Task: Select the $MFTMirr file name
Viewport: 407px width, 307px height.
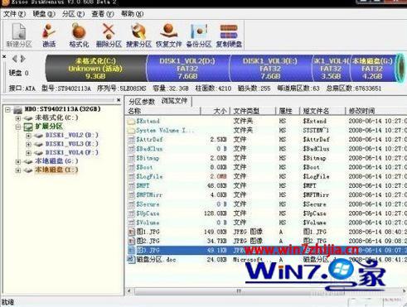Action: tap(149, 195)
